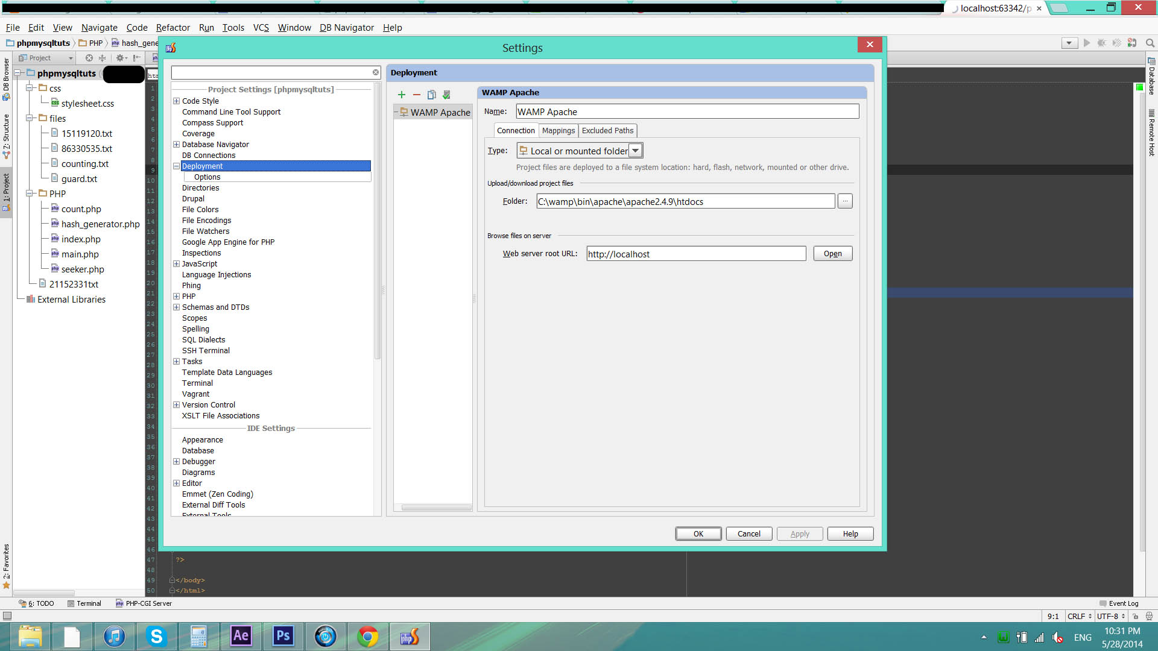Open the run configuration dropdown
Image resolution: width=1158 pixels, height=651 pixels.
1069,43
